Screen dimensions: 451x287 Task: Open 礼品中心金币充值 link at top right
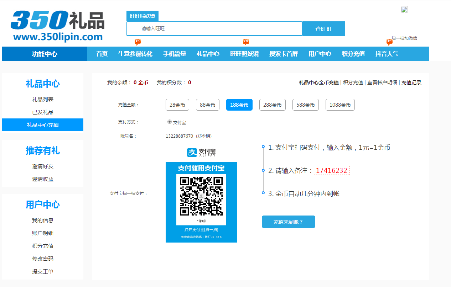[319, 83]
